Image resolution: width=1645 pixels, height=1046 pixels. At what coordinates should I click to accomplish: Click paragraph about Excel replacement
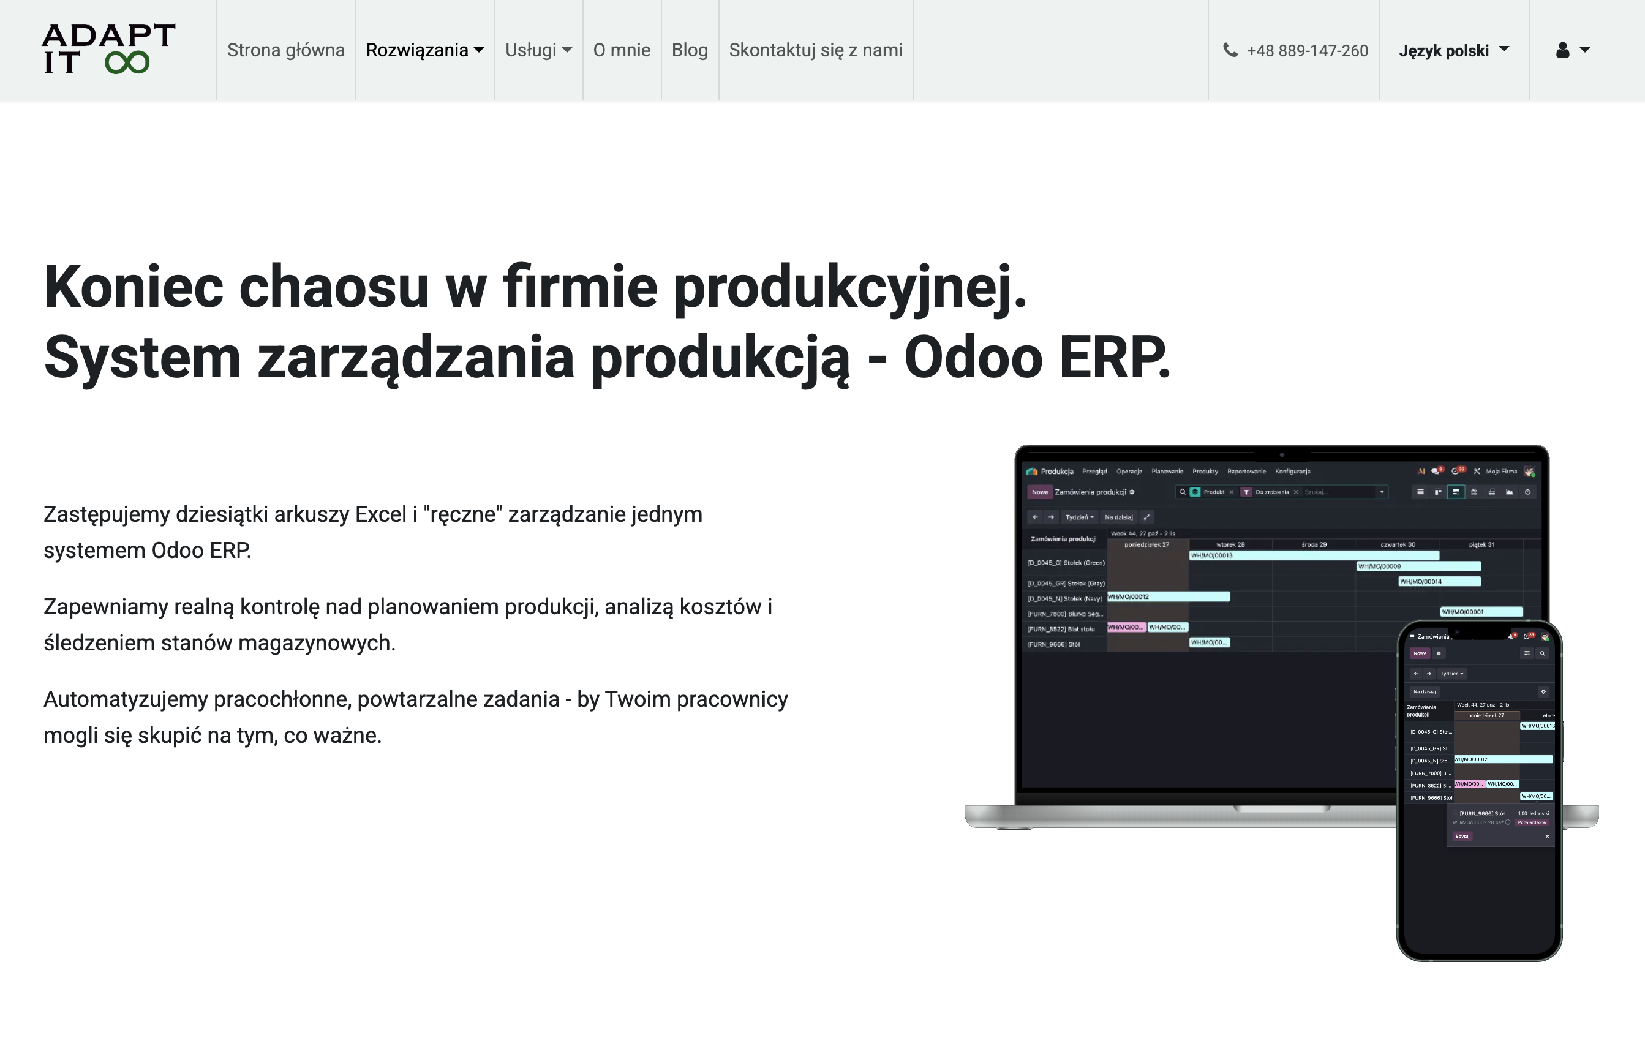(373, 532)
